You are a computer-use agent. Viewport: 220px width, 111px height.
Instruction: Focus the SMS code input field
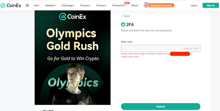coord(151,49)
